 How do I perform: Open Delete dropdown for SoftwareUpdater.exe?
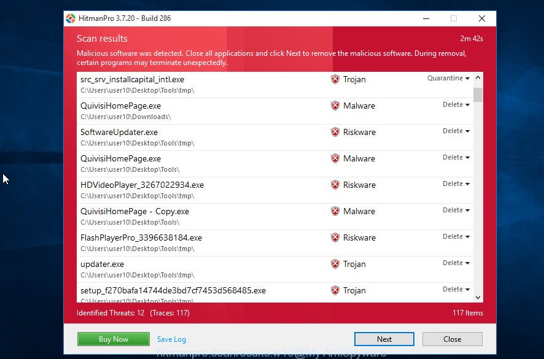[456, 131]
